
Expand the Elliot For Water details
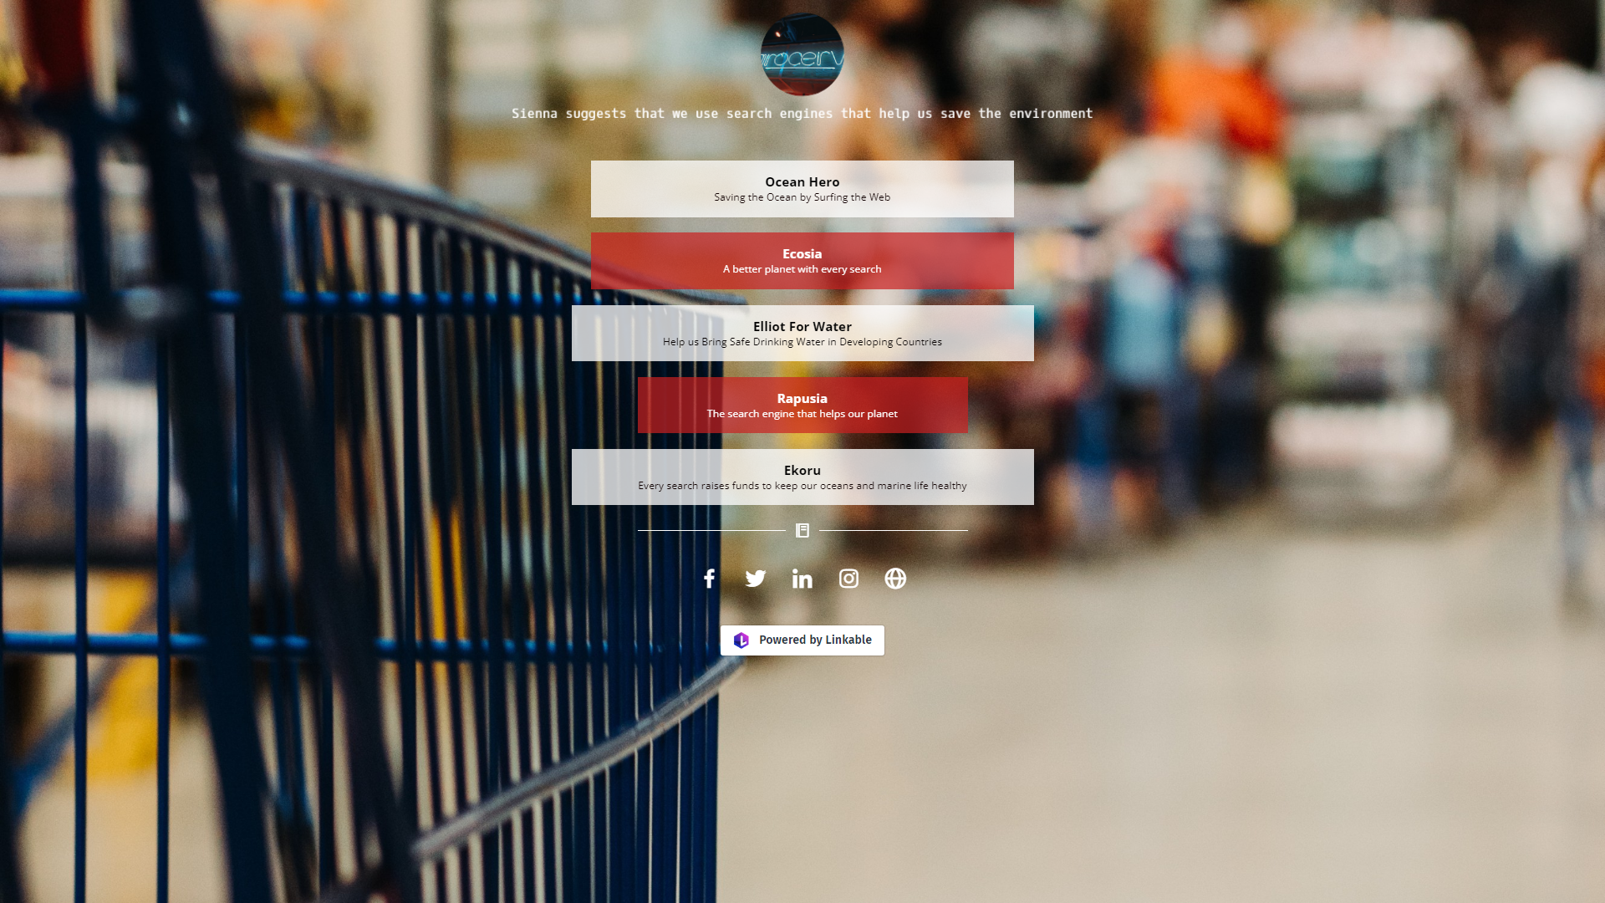tap(802, 333)
